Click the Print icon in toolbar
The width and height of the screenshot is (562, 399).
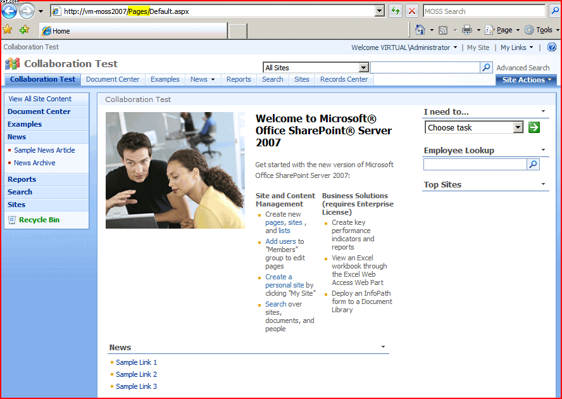[x=467, y=30]
